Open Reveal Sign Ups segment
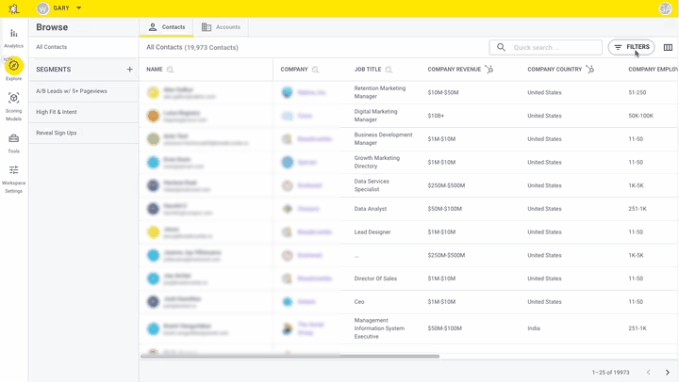Viewport: 679px width, 382px height. tap(84, 133)
